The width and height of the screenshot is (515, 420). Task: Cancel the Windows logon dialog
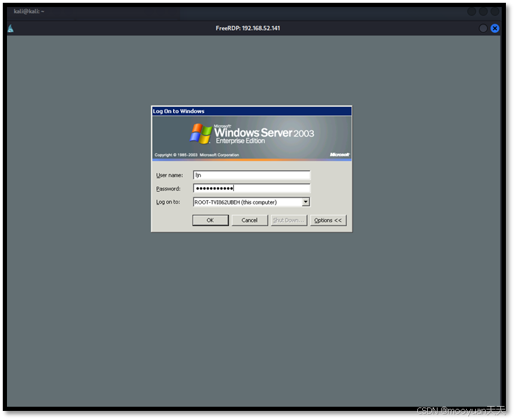click(x=250, y=220)
